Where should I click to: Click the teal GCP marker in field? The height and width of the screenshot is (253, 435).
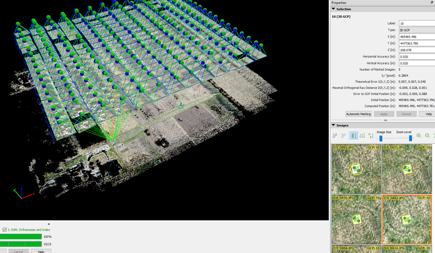coord(181,106)
